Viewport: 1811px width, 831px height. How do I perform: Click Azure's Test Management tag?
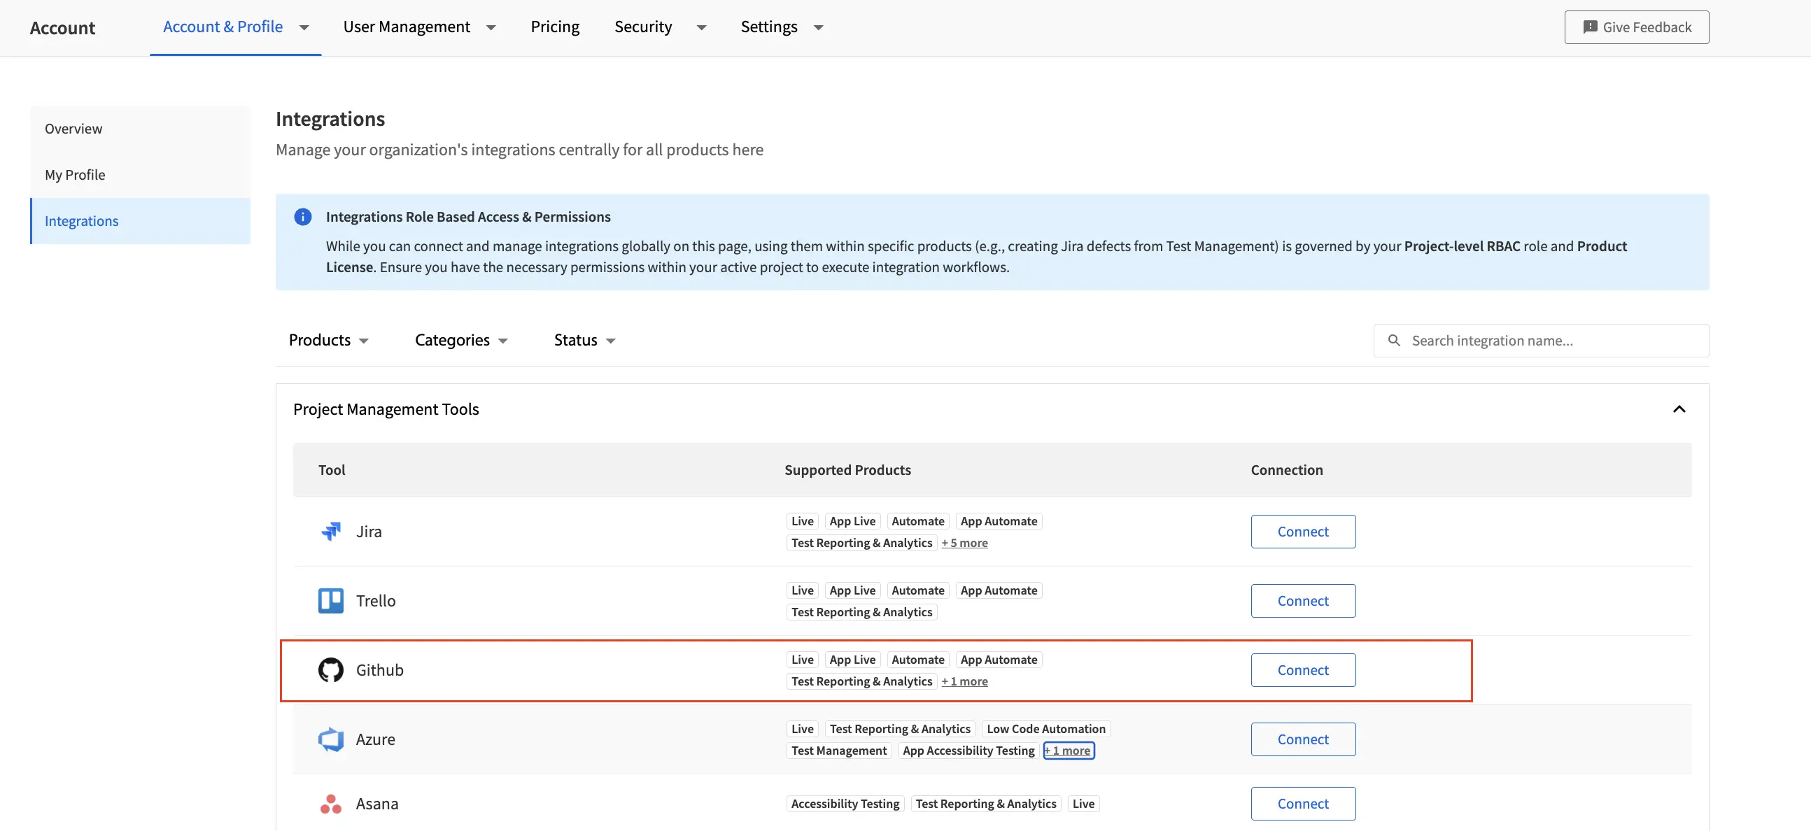(839, 750)
